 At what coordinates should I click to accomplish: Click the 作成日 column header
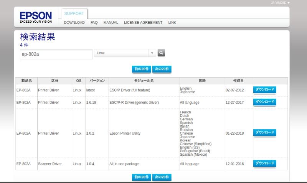(x=238, y=81)
